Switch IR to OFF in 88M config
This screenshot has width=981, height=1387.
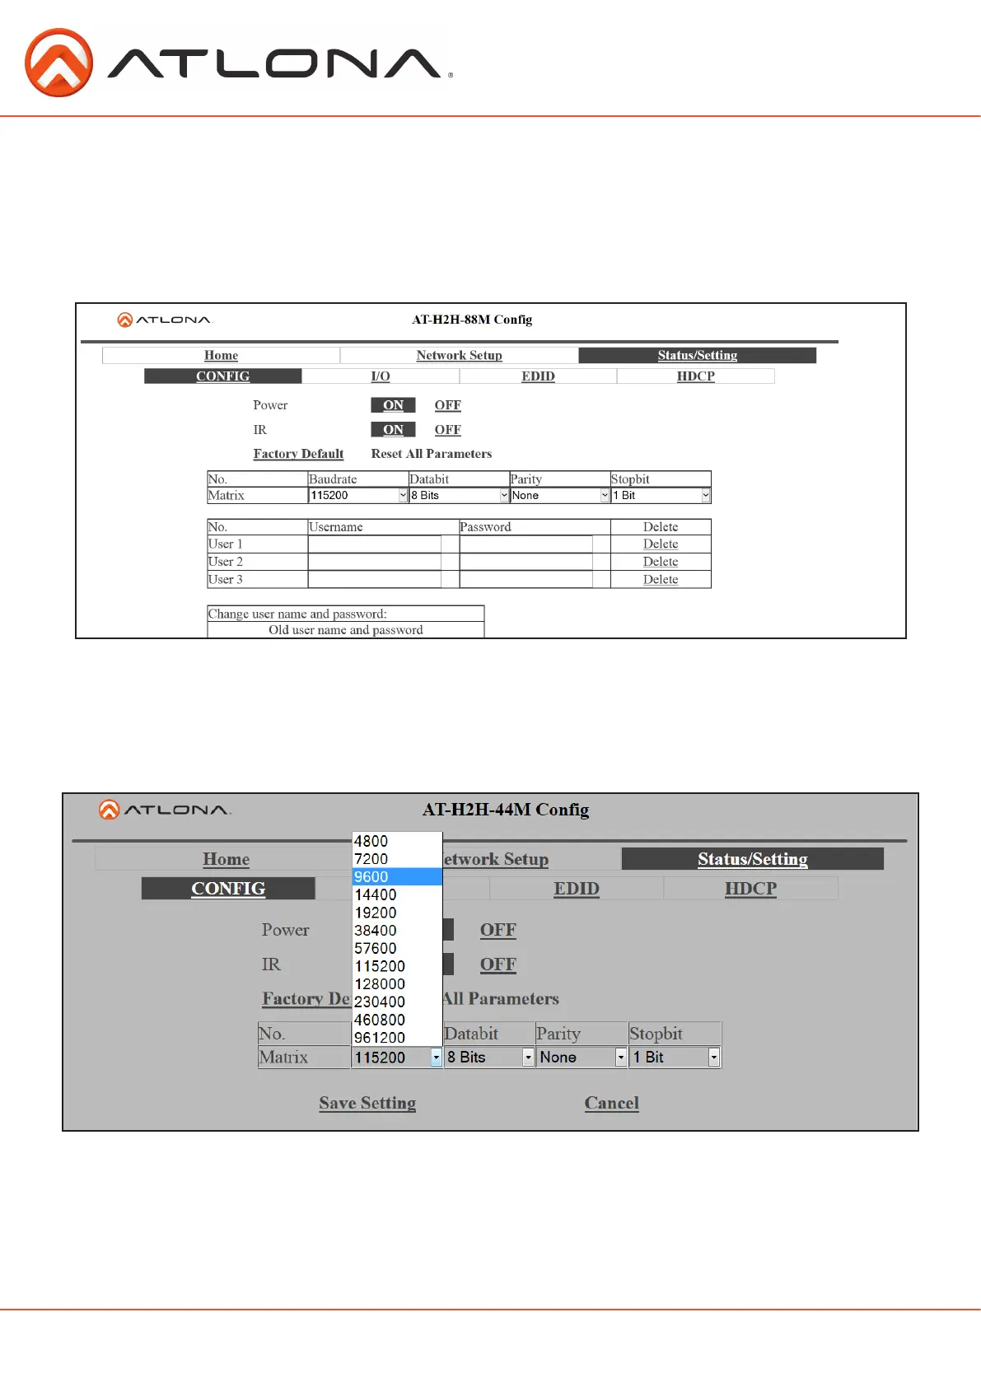click(x=447, y=430)
